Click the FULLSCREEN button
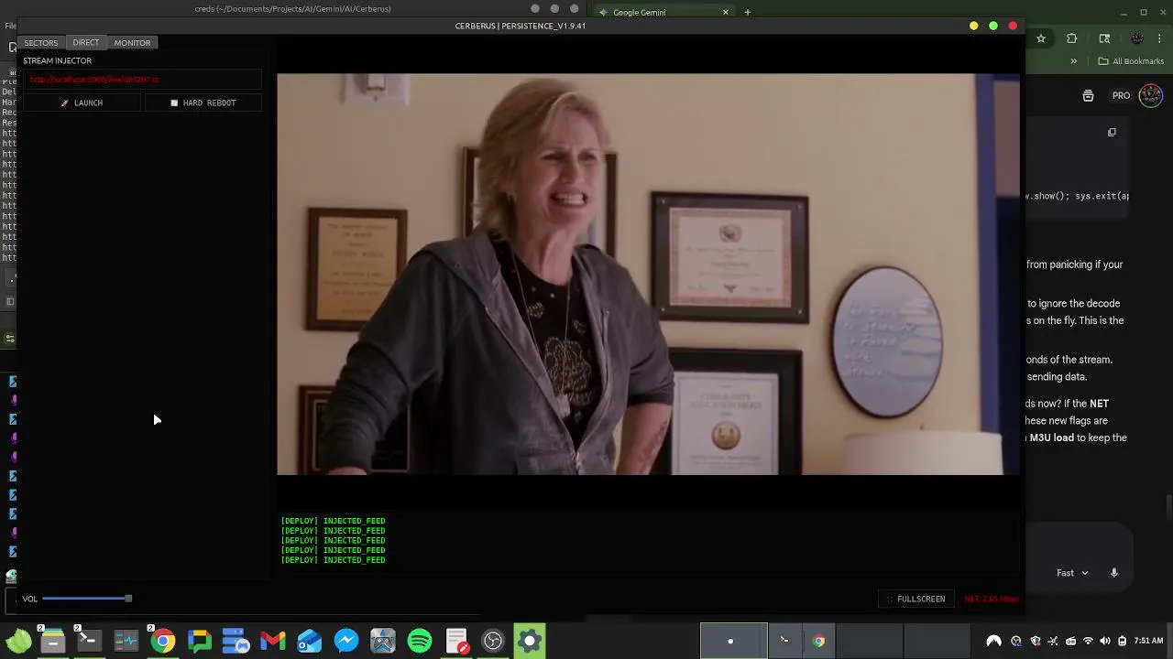 click(x=915, y=599)
